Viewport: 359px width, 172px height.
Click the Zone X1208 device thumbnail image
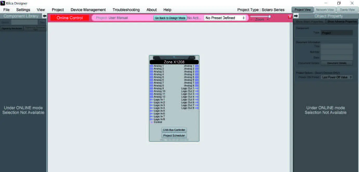(x=174, y=58)
